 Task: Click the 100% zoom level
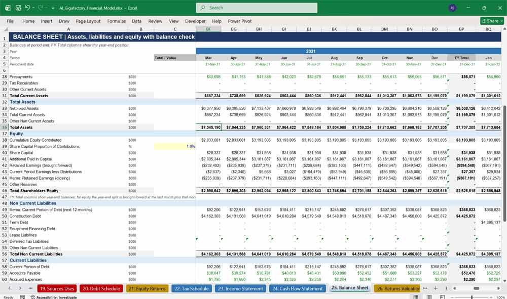pos(500,297)
